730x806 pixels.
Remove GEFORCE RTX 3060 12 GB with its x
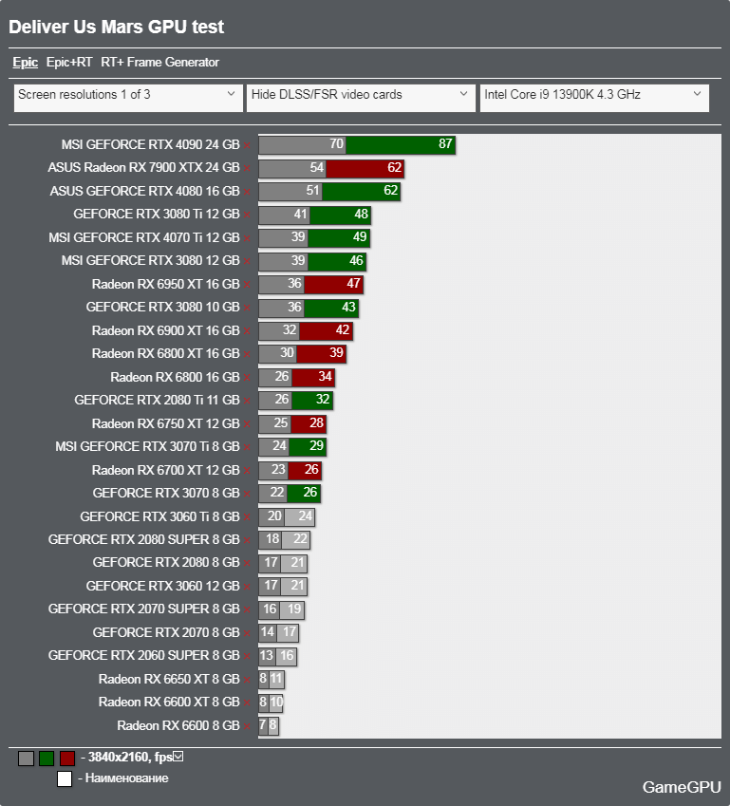pyautogui.click(x=247, y=587)
